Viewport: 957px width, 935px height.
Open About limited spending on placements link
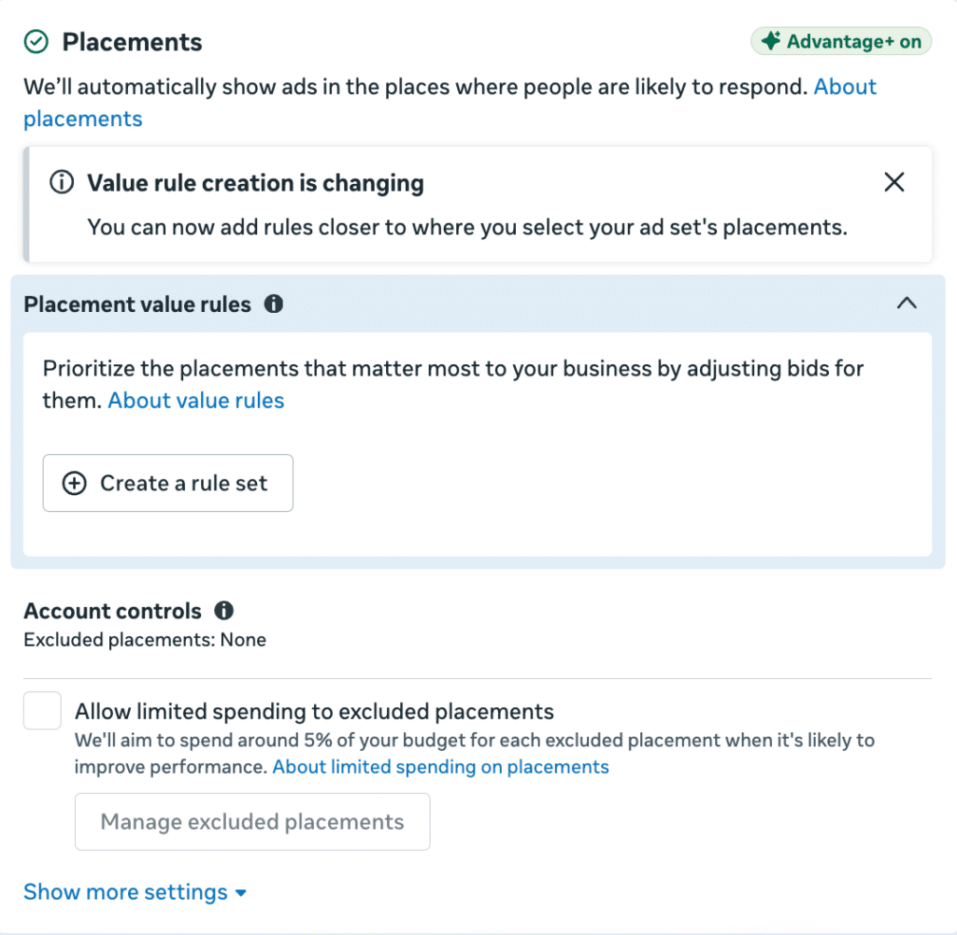point(441,767)
